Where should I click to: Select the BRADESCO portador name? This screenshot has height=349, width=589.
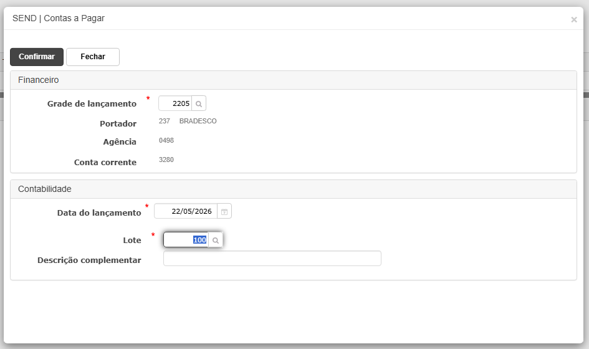[198, 121]
